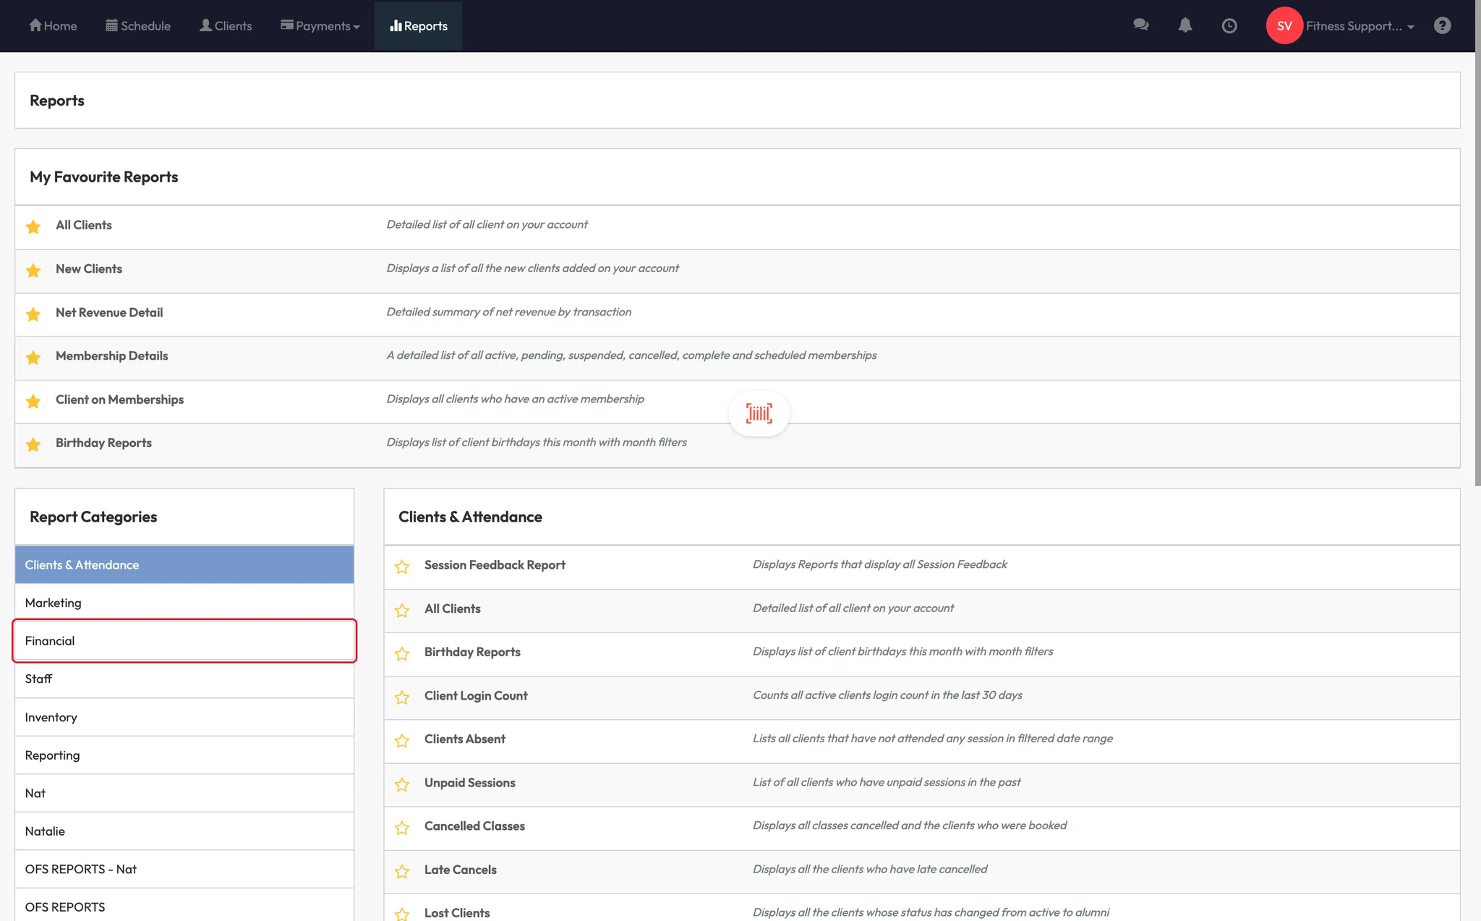This screenshot has width=1481, height=921.
Task: Click the notifications bell icon
Action: point(1185,25)
